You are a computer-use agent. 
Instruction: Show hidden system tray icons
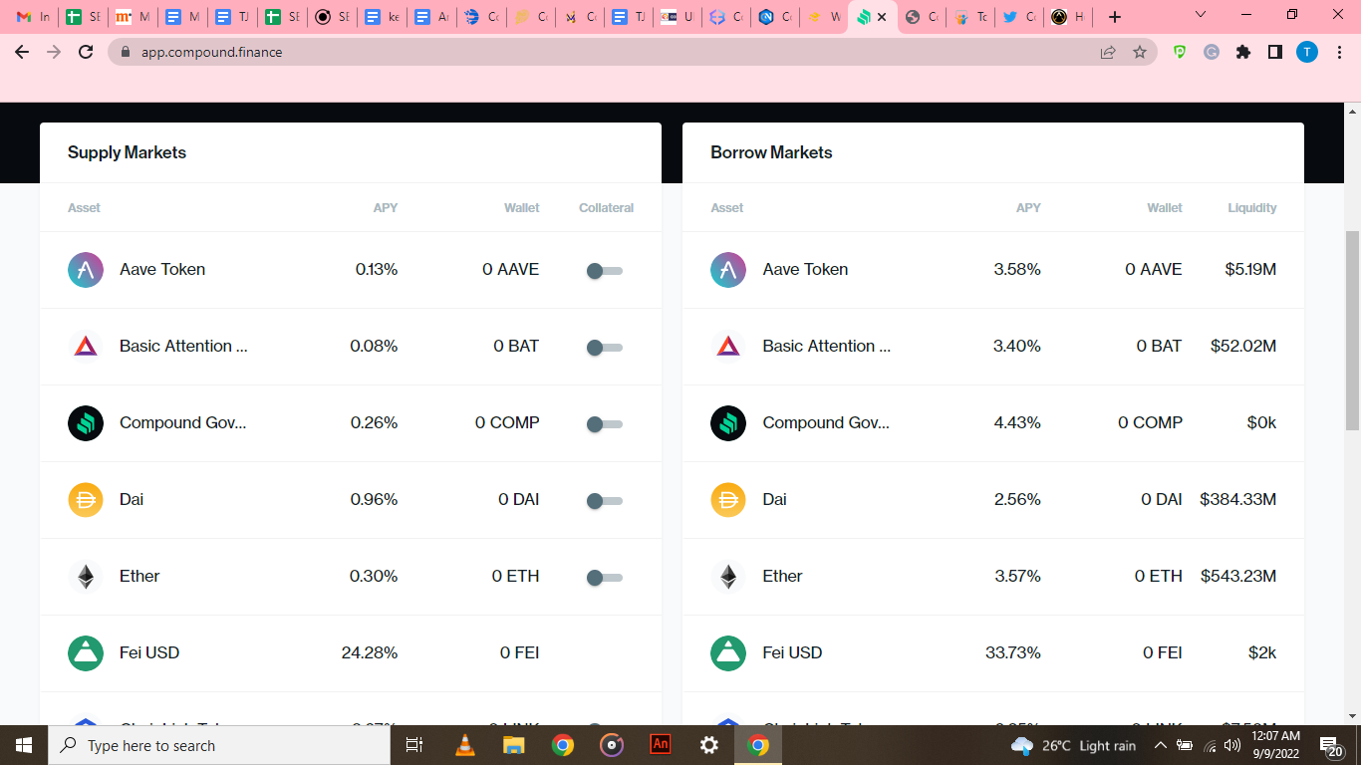(1160, 745)
